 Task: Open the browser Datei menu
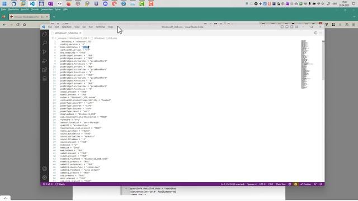tap(4, 9)
